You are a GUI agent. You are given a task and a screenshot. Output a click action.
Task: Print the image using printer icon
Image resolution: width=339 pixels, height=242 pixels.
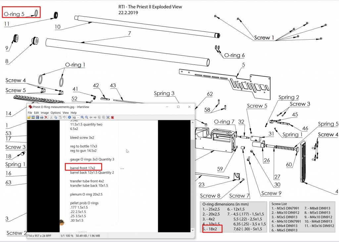(x=42, y=117)
